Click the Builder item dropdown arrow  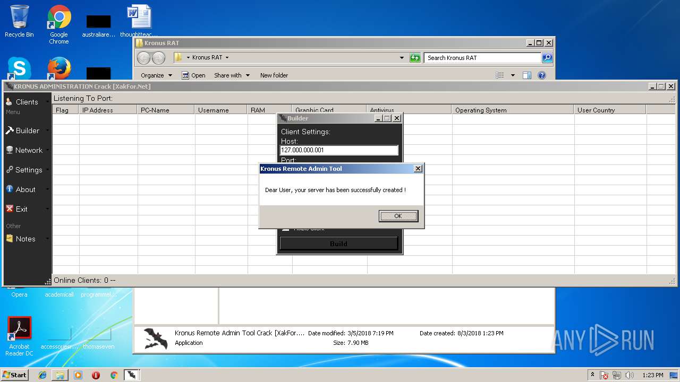[47, 131]
